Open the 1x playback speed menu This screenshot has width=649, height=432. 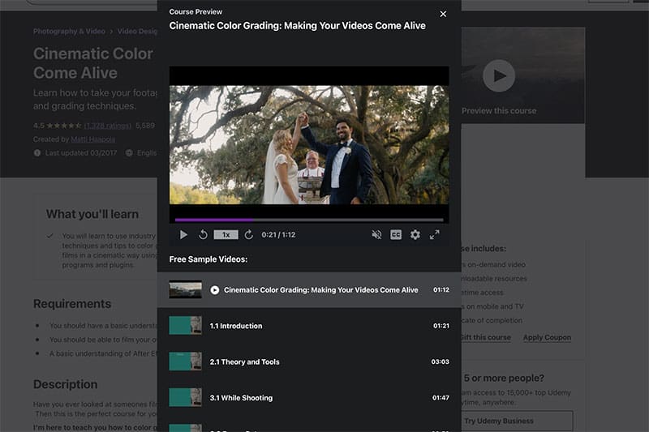226,235
